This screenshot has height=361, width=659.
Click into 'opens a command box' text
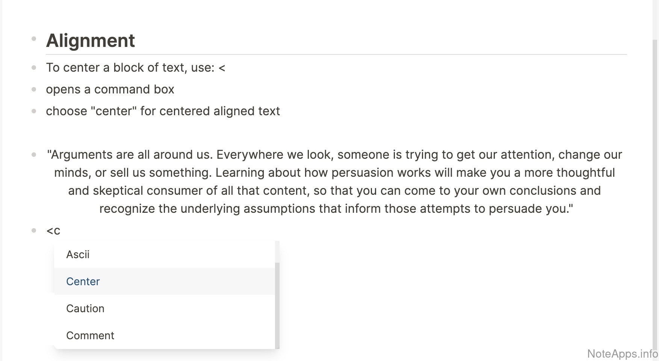[x=110, y=90]
